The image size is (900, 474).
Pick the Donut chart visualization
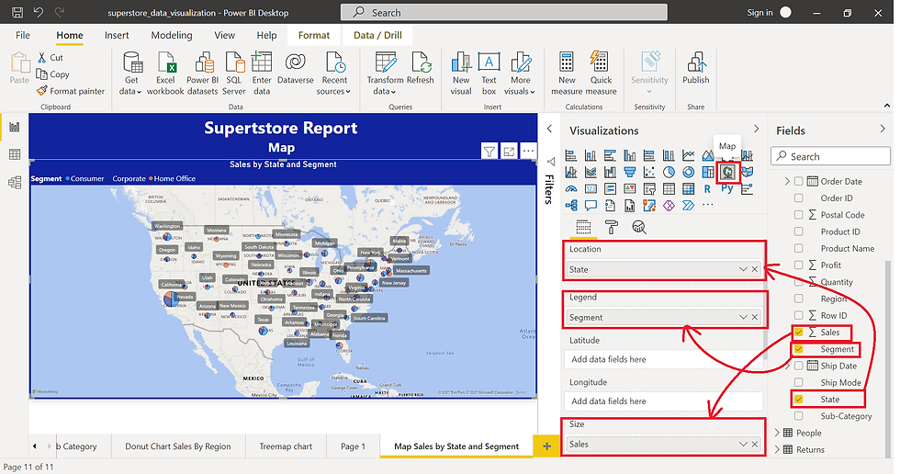[688, 172]
